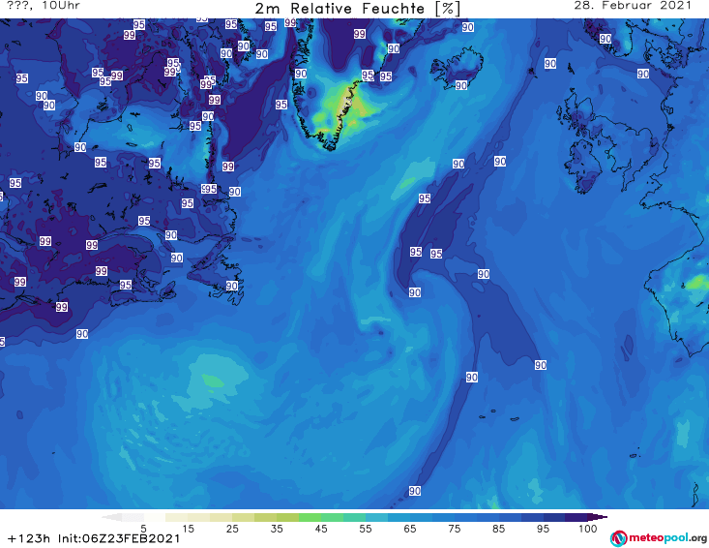Click the legend value 100
The width and height of the screenshot is (709, 548).
coord(587,529)
